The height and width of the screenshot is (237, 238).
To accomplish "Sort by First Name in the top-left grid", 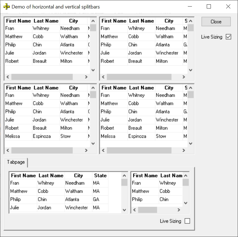I will [18, 21].
